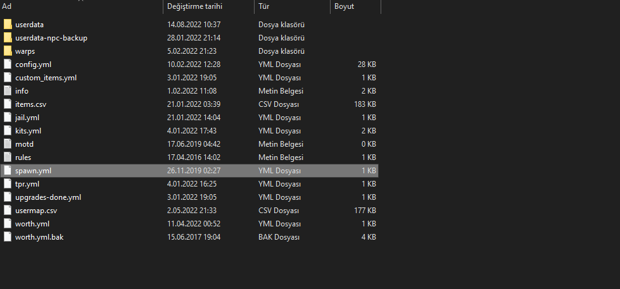Click the worth.yml.bak file icon
This screenshot has width=620, height=289.
pyautogui.click(x=8, y=237)
